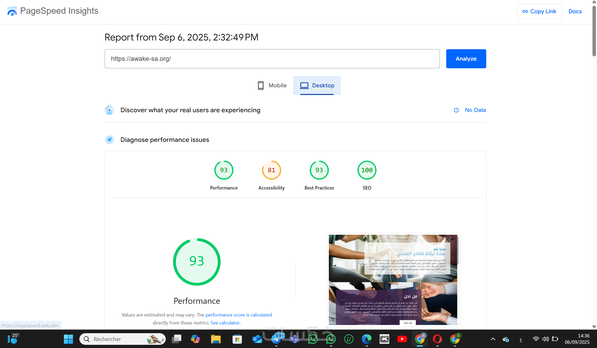Open the Docs link
This screenshot has width=597, height=348.
coord(575,11)
